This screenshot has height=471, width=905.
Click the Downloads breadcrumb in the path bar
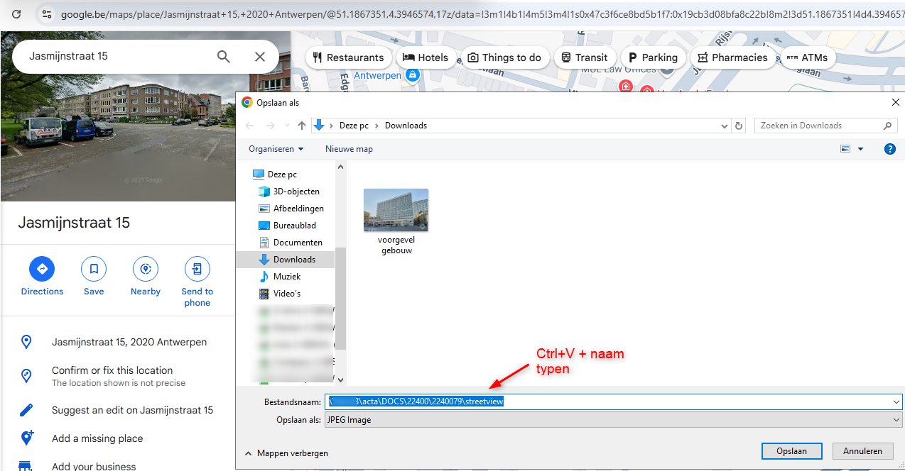pyautogui.click(x=406, y=126)
